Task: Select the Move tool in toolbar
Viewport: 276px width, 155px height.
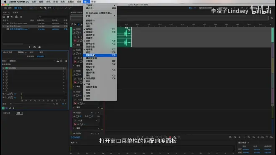Action: tap(41, 8)
